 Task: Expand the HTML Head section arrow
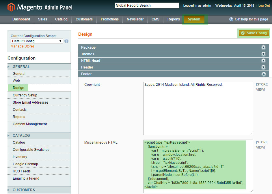coord(263,60)
